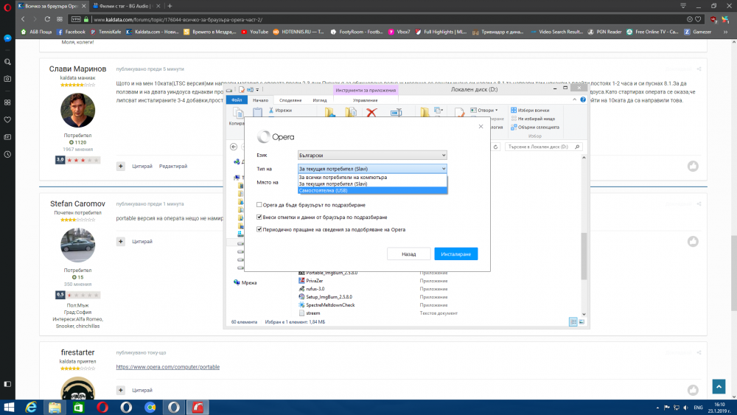Viewport: 737px width, 415px height.
Task: Close the Opera installer dialog
Action: pyautogui.click(x=481, y=127)
